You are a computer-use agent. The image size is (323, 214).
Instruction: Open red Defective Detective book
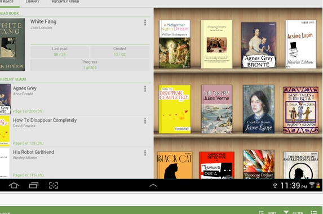(x=216, y=165)
